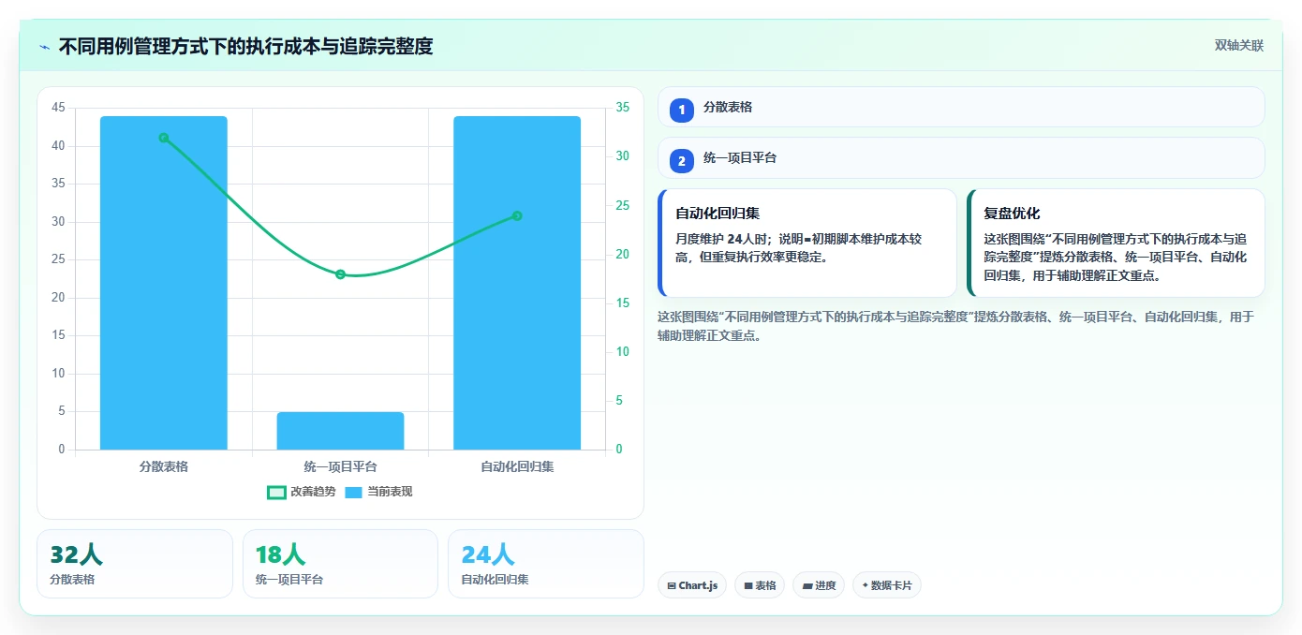Click the 当前表现 blue legend swatch
Screen dimensions: 1302x635
click(353, 492)
